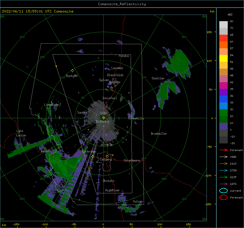Click the bright green swatch between 30 and 20
The width and height of the screenshot is (244, 228).
tap(223, 113)
